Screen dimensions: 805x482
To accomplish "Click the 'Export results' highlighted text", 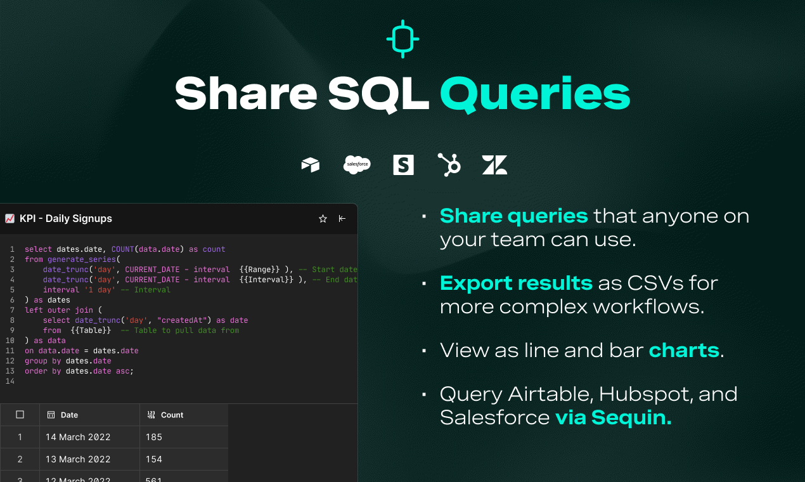I will [516, 283].
